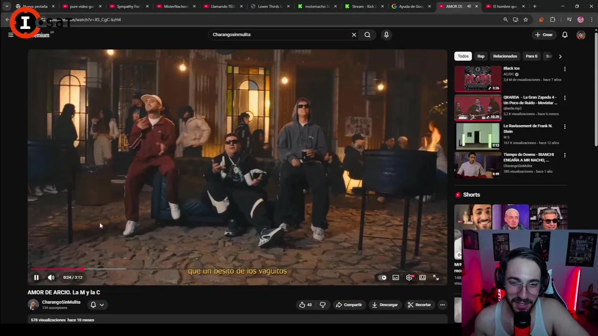Open the CharangoSinMulita channel name link

pyautogui.click(x=61, y=302)
